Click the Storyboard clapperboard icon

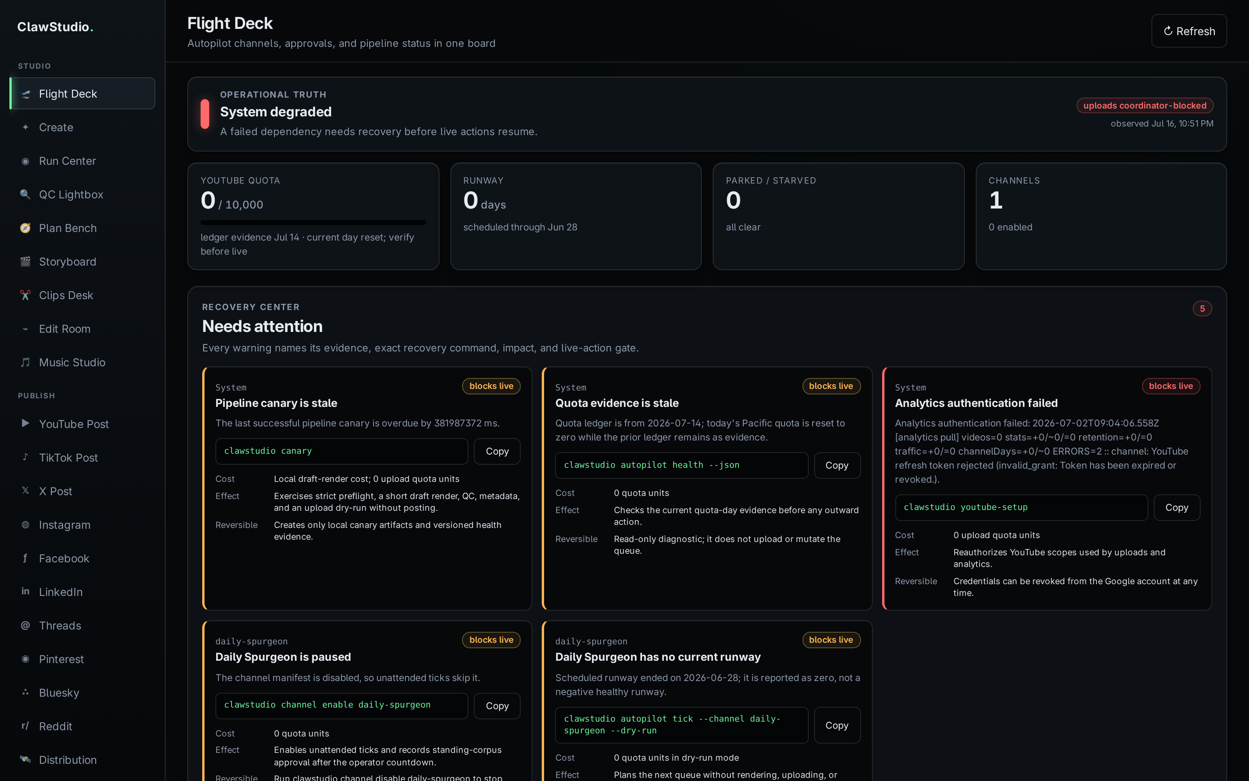25,262
